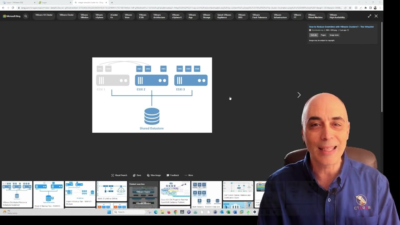400x225 pixels.
Task: Reload the current page
Action: 13,7
